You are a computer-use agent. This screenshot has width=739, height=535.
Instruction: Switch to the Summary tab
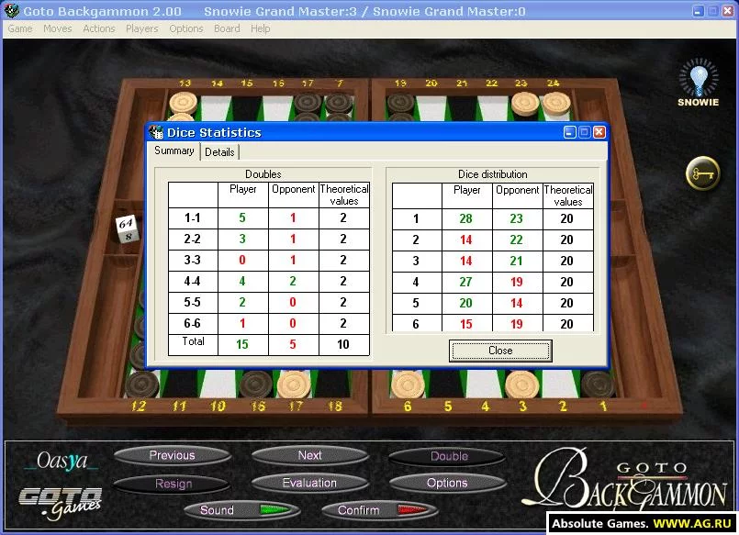point(174,150)
